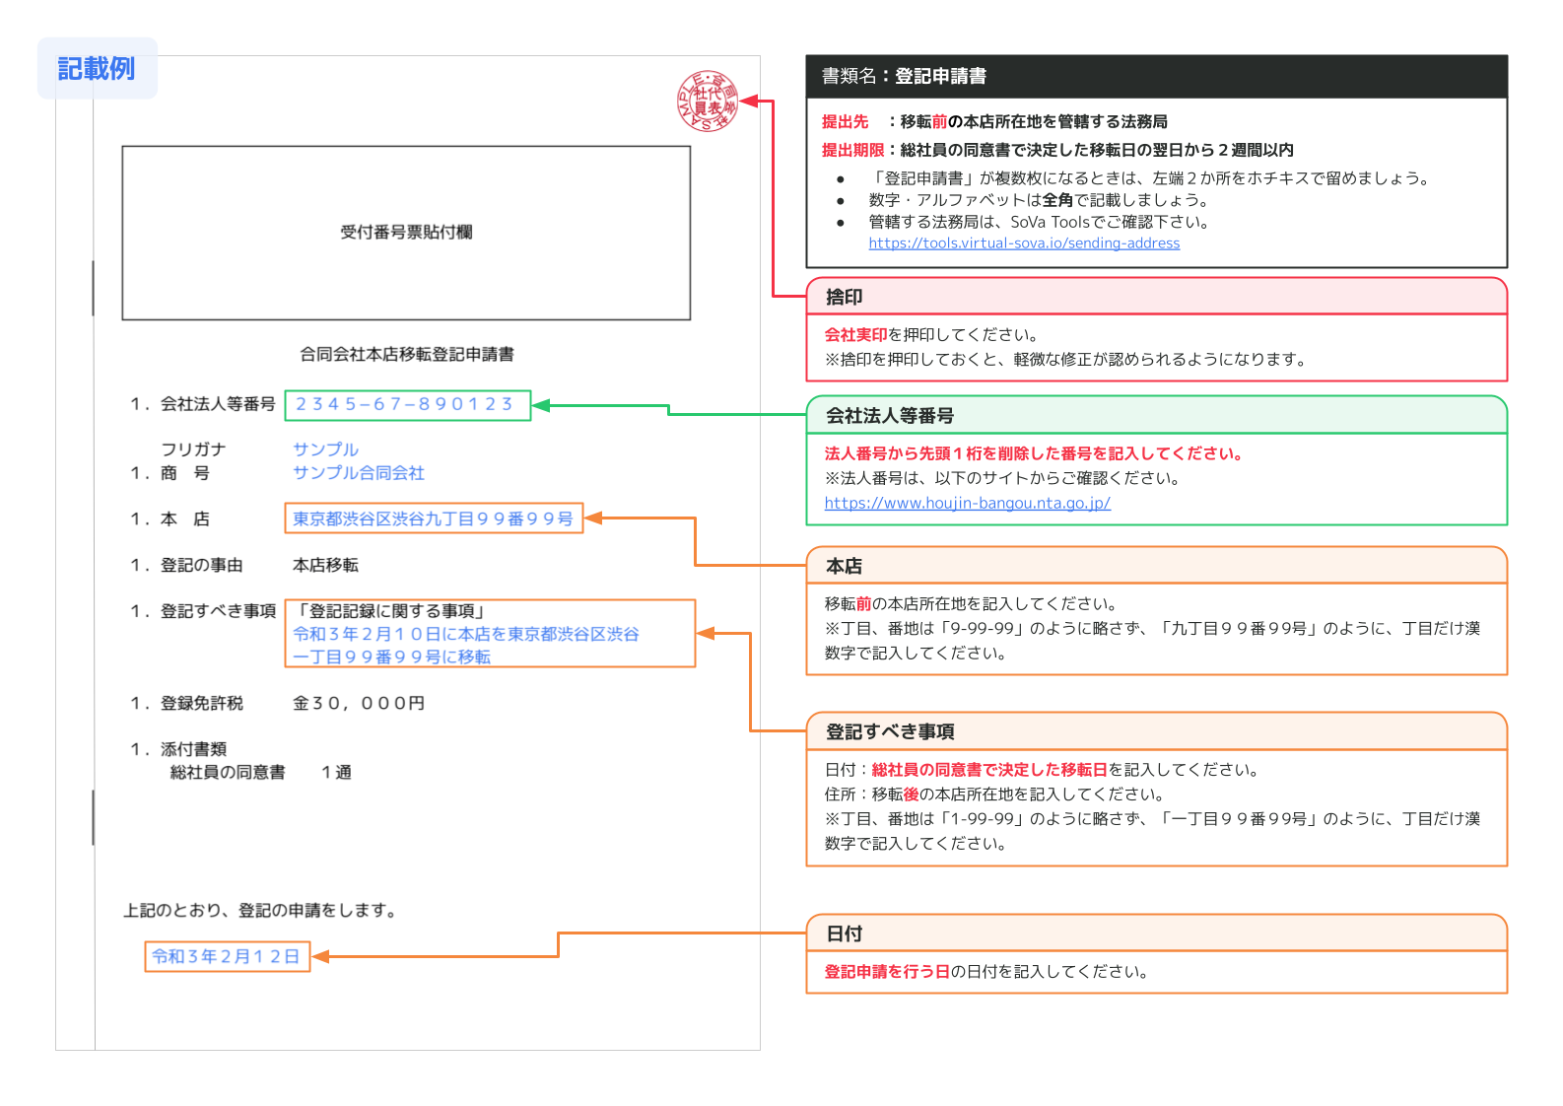Select the 合同会社本店移転登記申請書 title
This screenshot has height=1106, width=1563.
407,354
